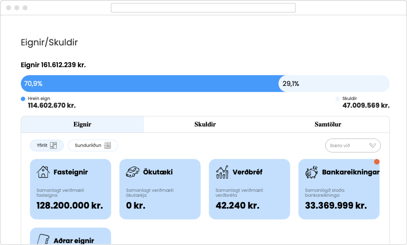Click the piggy bank icon on Bankareikningar card
This screenshot has height=245, width=407.
pyautogui.click(x=311, y=172)
